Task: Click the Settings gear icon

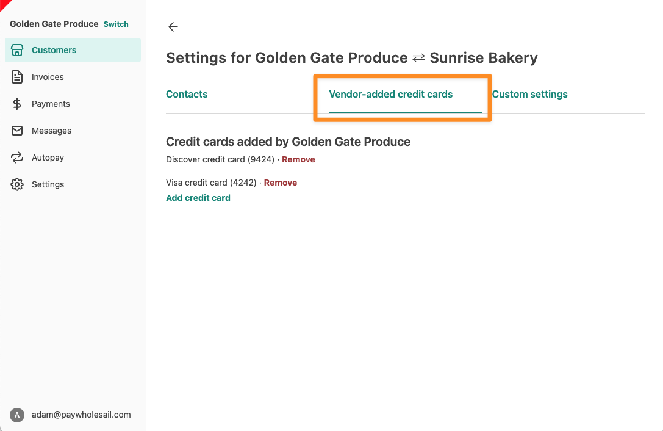Action: coord(17,184)
